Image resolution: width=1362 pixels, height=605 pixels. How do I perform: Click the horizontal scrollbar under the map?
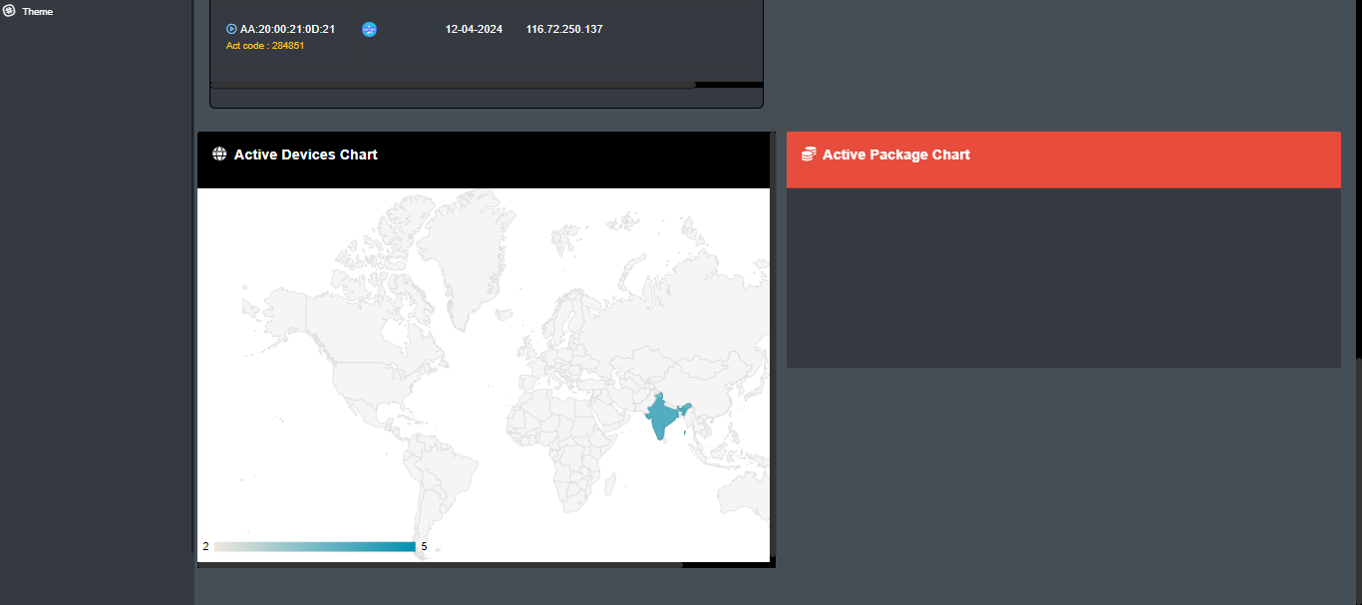(439, 565)
